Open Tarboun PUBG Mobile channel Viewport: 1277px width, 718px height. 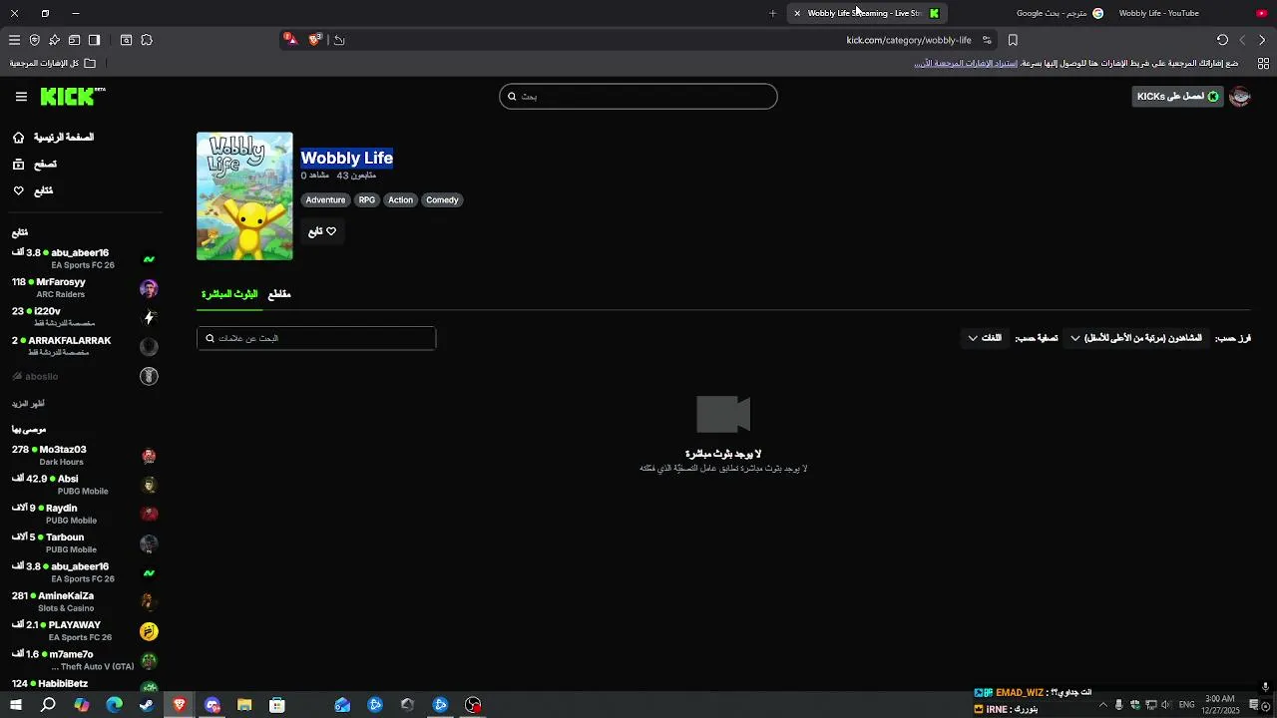pyautogui.click(x=84, y=543)
